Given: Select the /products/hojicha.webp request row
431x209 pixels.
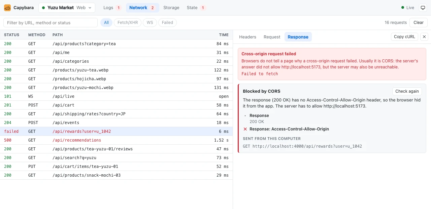Looking at the screenshot, I should click(x=116, y=79).
